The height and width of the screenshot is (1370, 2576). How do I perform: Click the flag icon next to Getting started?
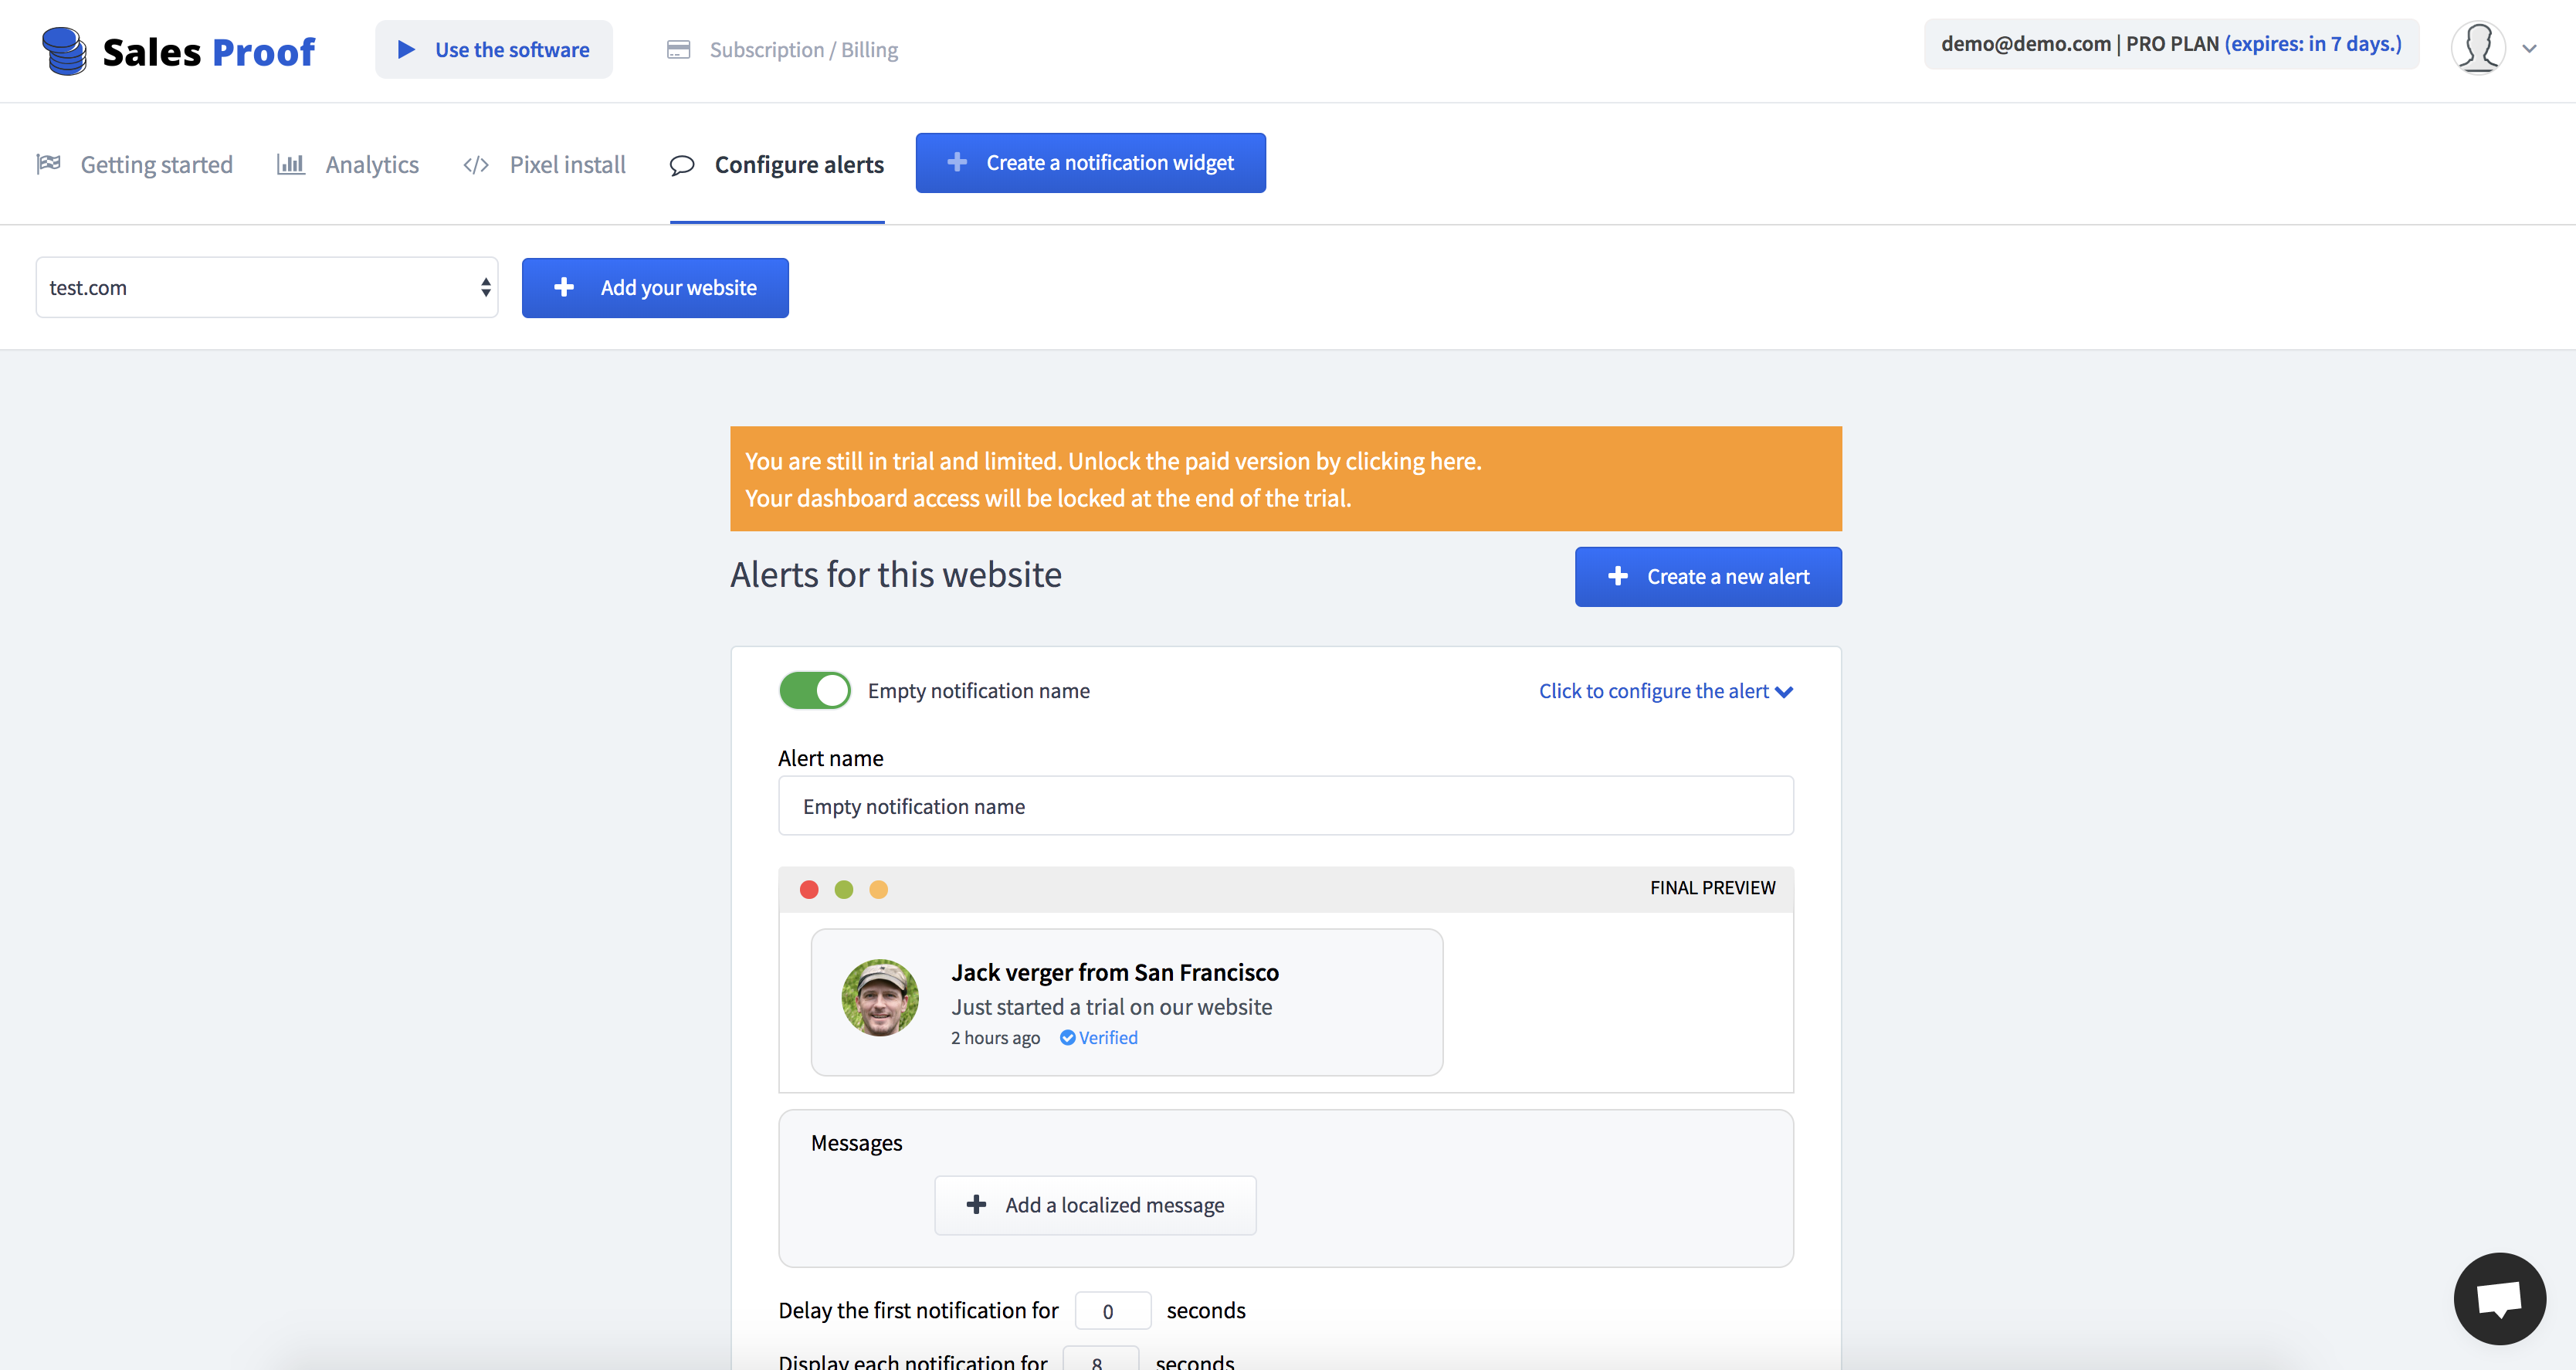(x=48, y=163)
